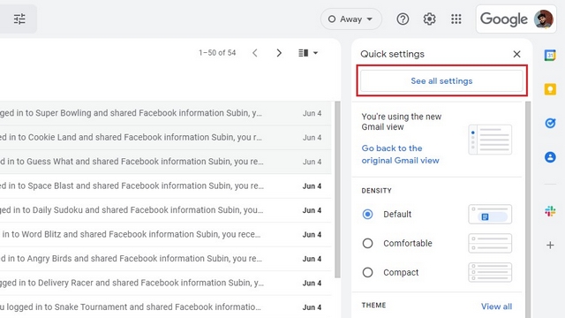Open Google Calendar side panel
The image size is (565, 318).
point(550,55)
